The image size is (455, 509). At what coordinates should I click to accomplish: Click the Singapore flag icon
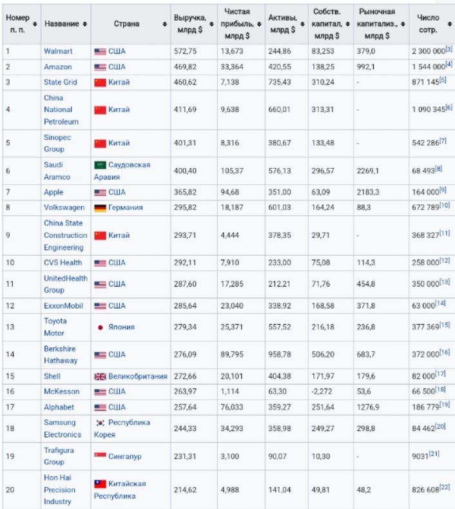click(100, 456)
